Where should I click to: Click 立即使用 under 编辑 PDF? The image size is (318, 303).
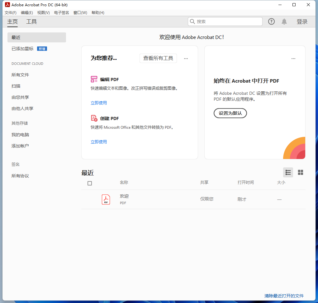99,103
